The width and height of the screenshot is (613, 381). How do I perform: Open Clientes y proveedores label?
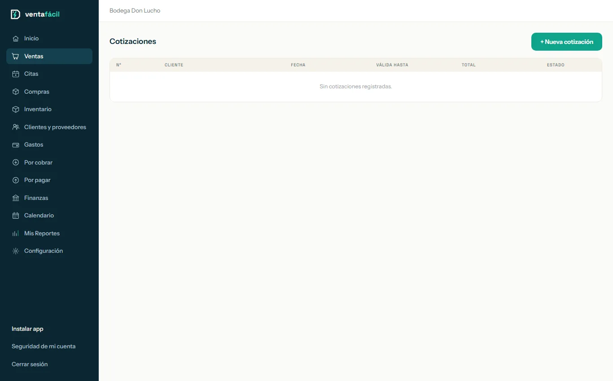55,127
